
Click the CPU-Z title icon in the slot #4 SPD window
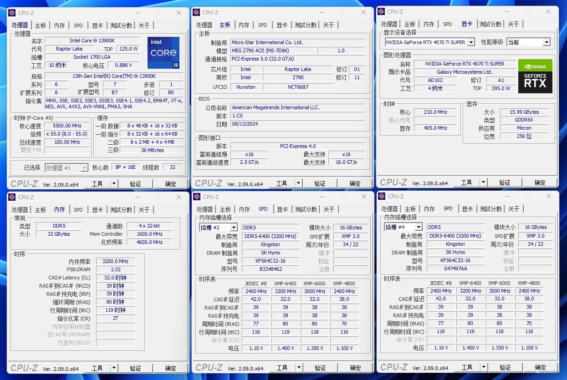tap(383, 197)
